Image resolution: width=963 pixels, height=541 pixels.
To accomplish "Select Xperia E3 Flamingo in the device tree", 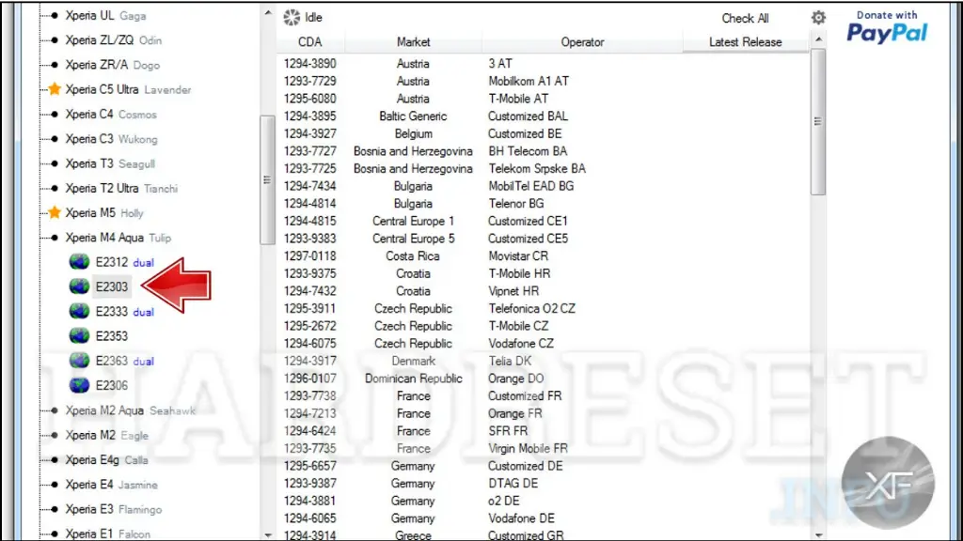I will (x=114, y=509).
